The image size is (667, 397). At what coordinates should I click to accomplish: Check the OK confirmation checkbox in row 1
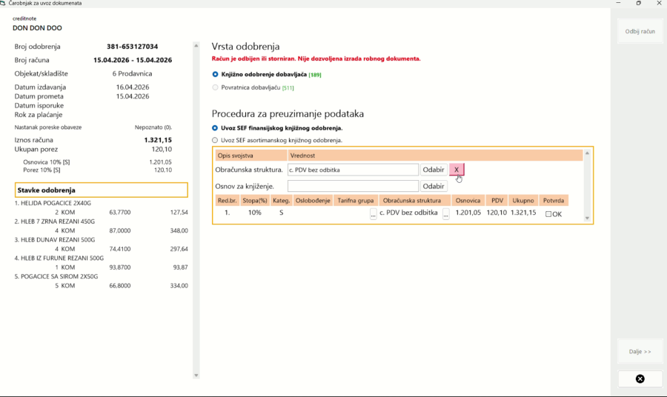click(x=548, y=214)
